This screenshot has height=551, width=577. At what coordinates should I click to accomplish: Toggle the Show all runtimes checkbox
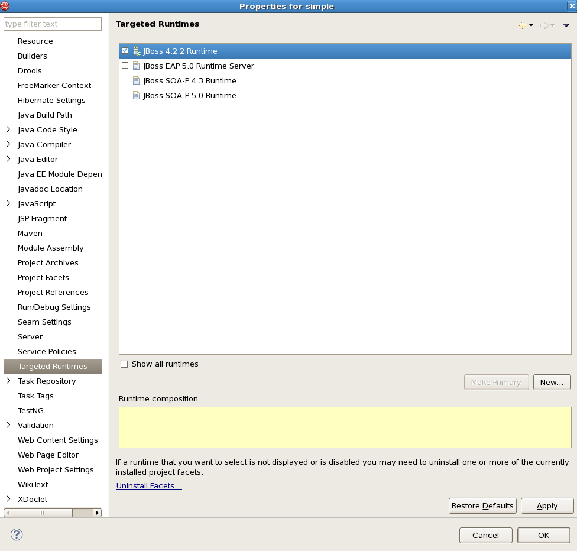(124, 364)
